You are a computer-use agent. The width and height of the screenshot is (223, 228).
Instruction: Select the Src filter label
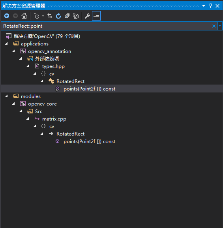39,111
